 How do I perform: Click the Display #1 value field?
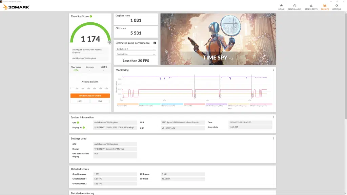click(x=115, y=128)
